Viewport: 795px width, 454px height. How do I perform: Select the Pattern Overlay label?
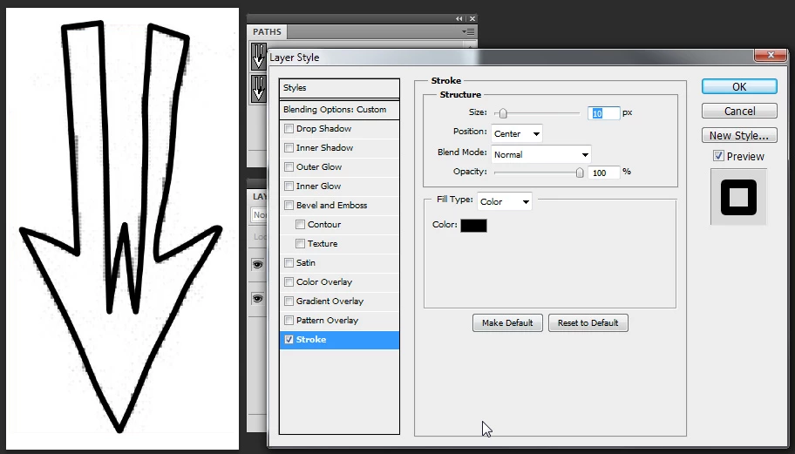(328, 320)
